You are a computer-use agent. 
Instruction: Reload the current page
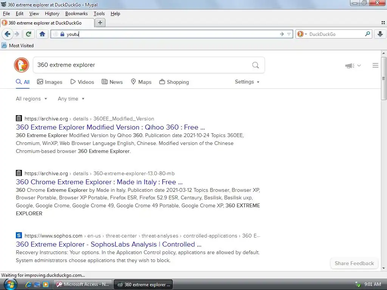click(28, 34)
